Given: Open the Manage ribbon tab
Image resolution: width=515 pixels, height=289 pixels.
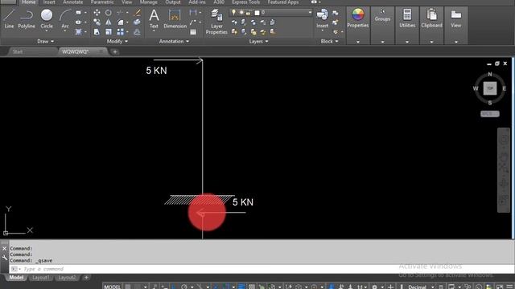Looking at the screenshot, I should pyautogui.click(x=148, y=2).
